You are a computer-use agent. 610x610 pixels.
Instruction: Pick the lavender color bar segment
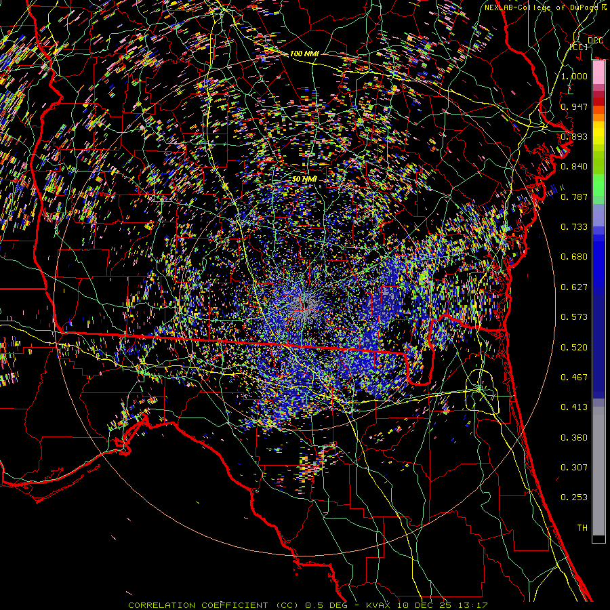pos(598,216)
